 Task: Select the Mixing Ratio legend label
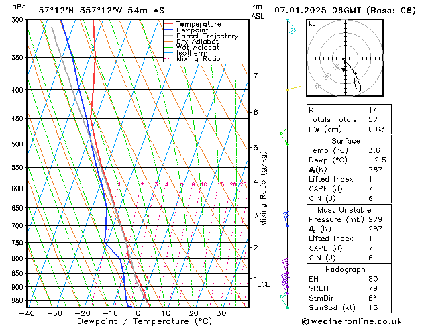(x=199, y=59)
